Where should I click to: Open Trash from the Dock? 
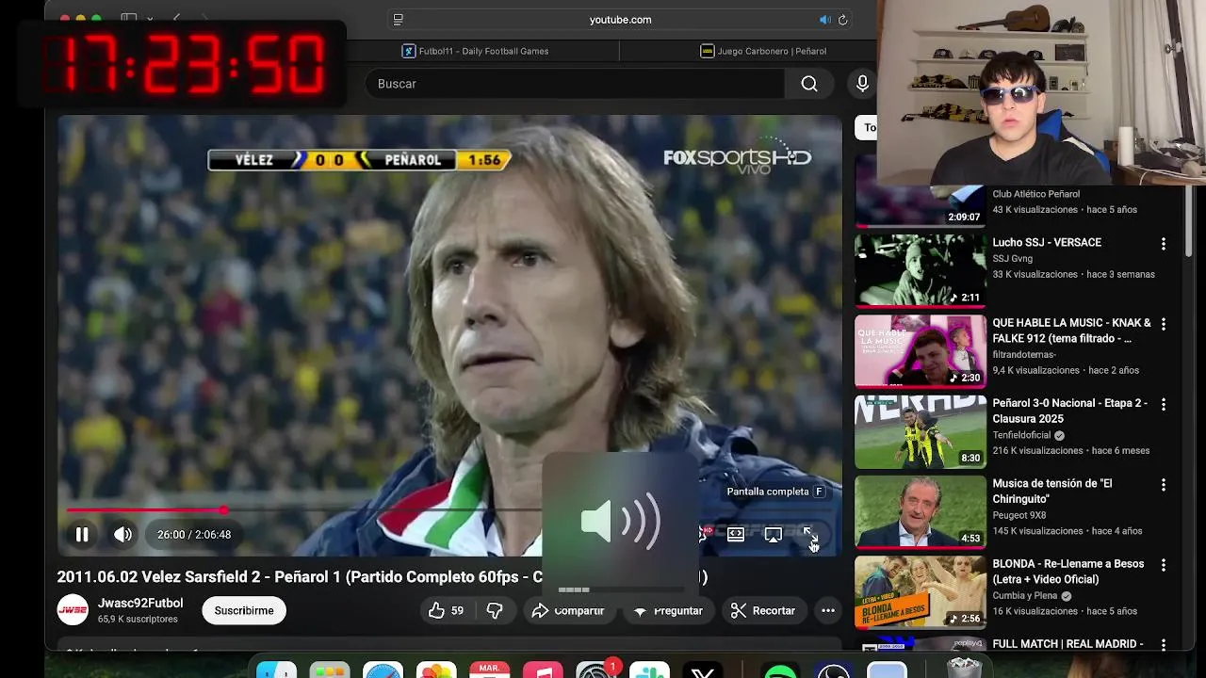(x=964, y=669)
